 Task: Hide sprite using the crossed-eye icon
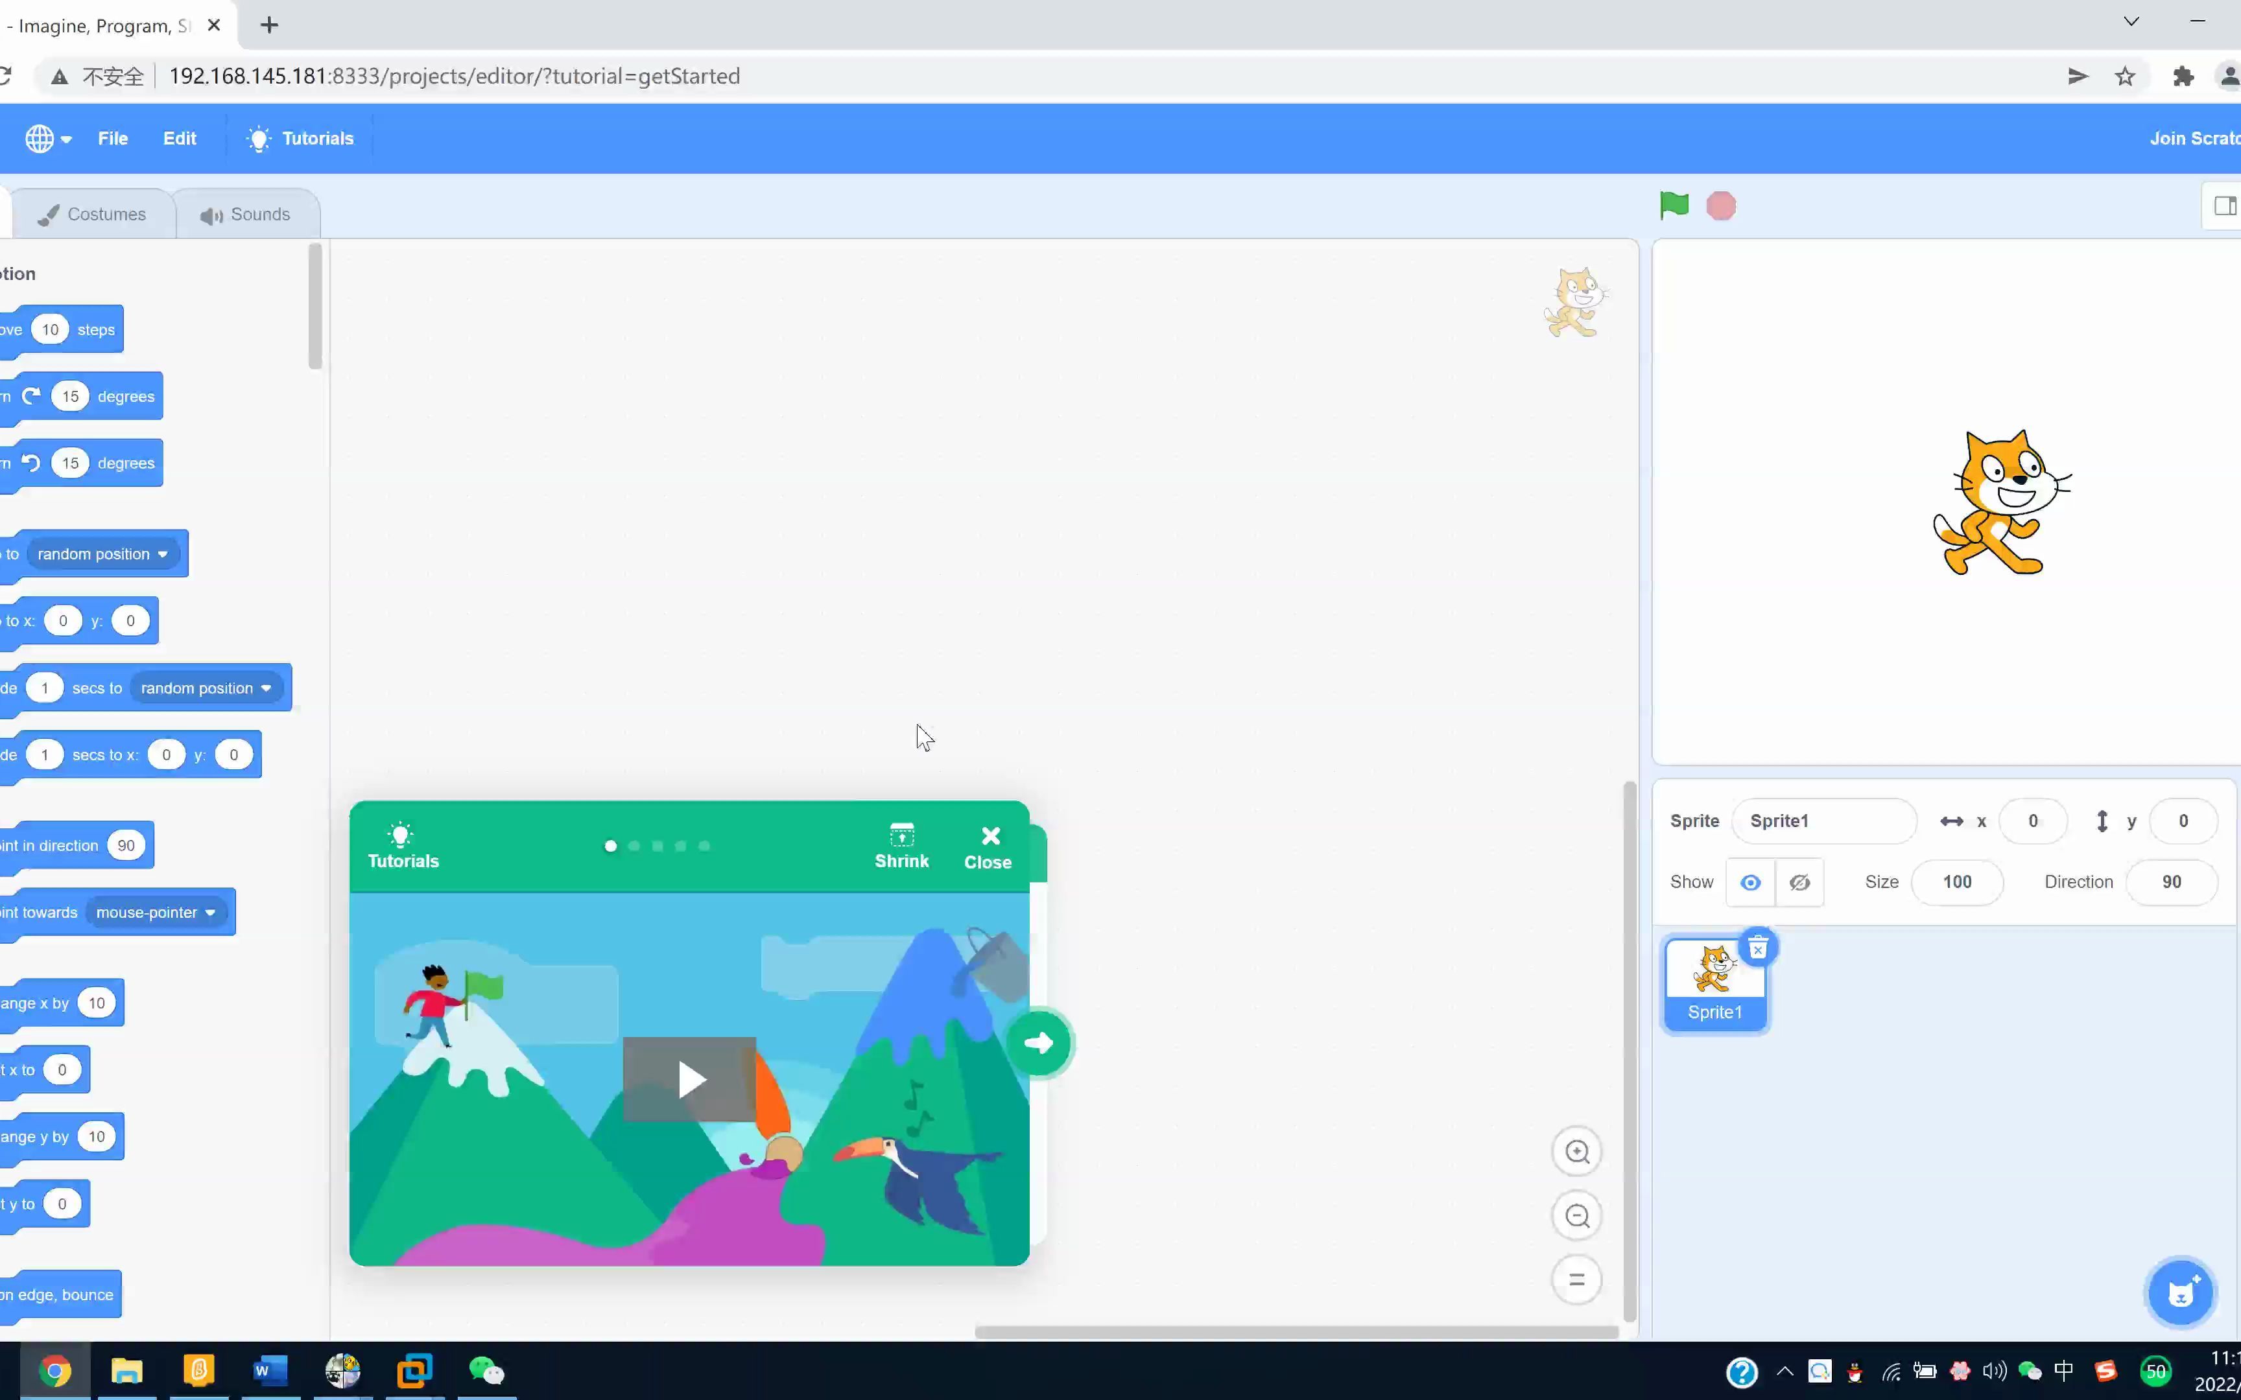[x=1799, y=882]
